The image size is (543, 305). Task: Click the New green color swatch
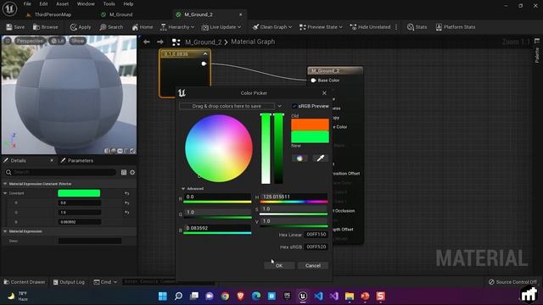pyautogui.click(x=310, y=137)
